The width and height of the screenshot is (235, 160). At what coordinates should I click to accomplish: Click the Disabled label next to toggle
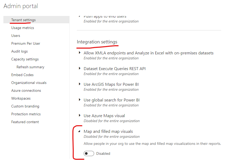click(103, 153)
